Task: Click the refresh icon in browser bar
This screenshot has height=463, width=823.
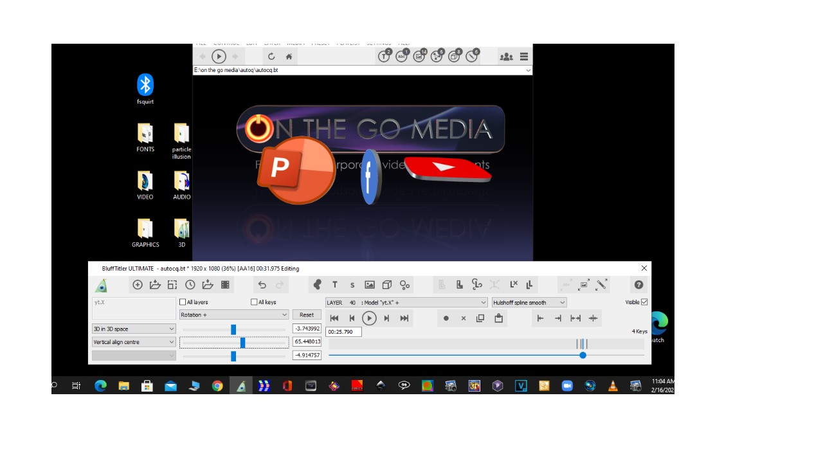Action: [271, 57]
